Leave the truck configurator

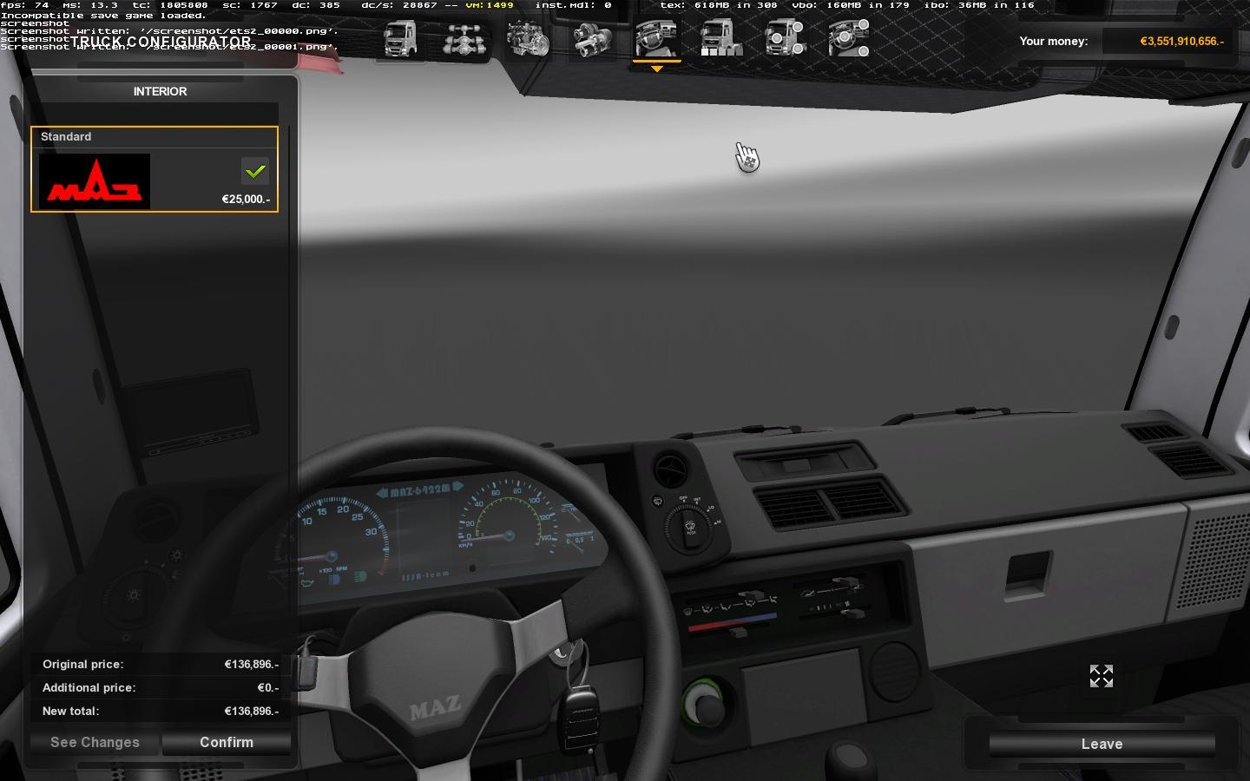(x=1102, y=744)
